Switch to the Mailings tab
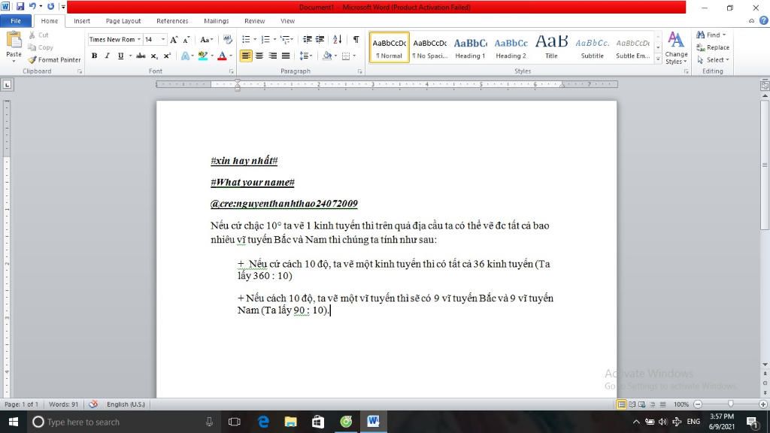Image resolution: width=770 pixels, height=433 pixels. tap(216, 20)
